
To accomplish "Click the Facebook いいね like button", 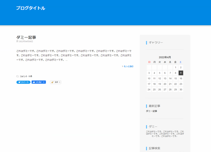I will (39, 82).
